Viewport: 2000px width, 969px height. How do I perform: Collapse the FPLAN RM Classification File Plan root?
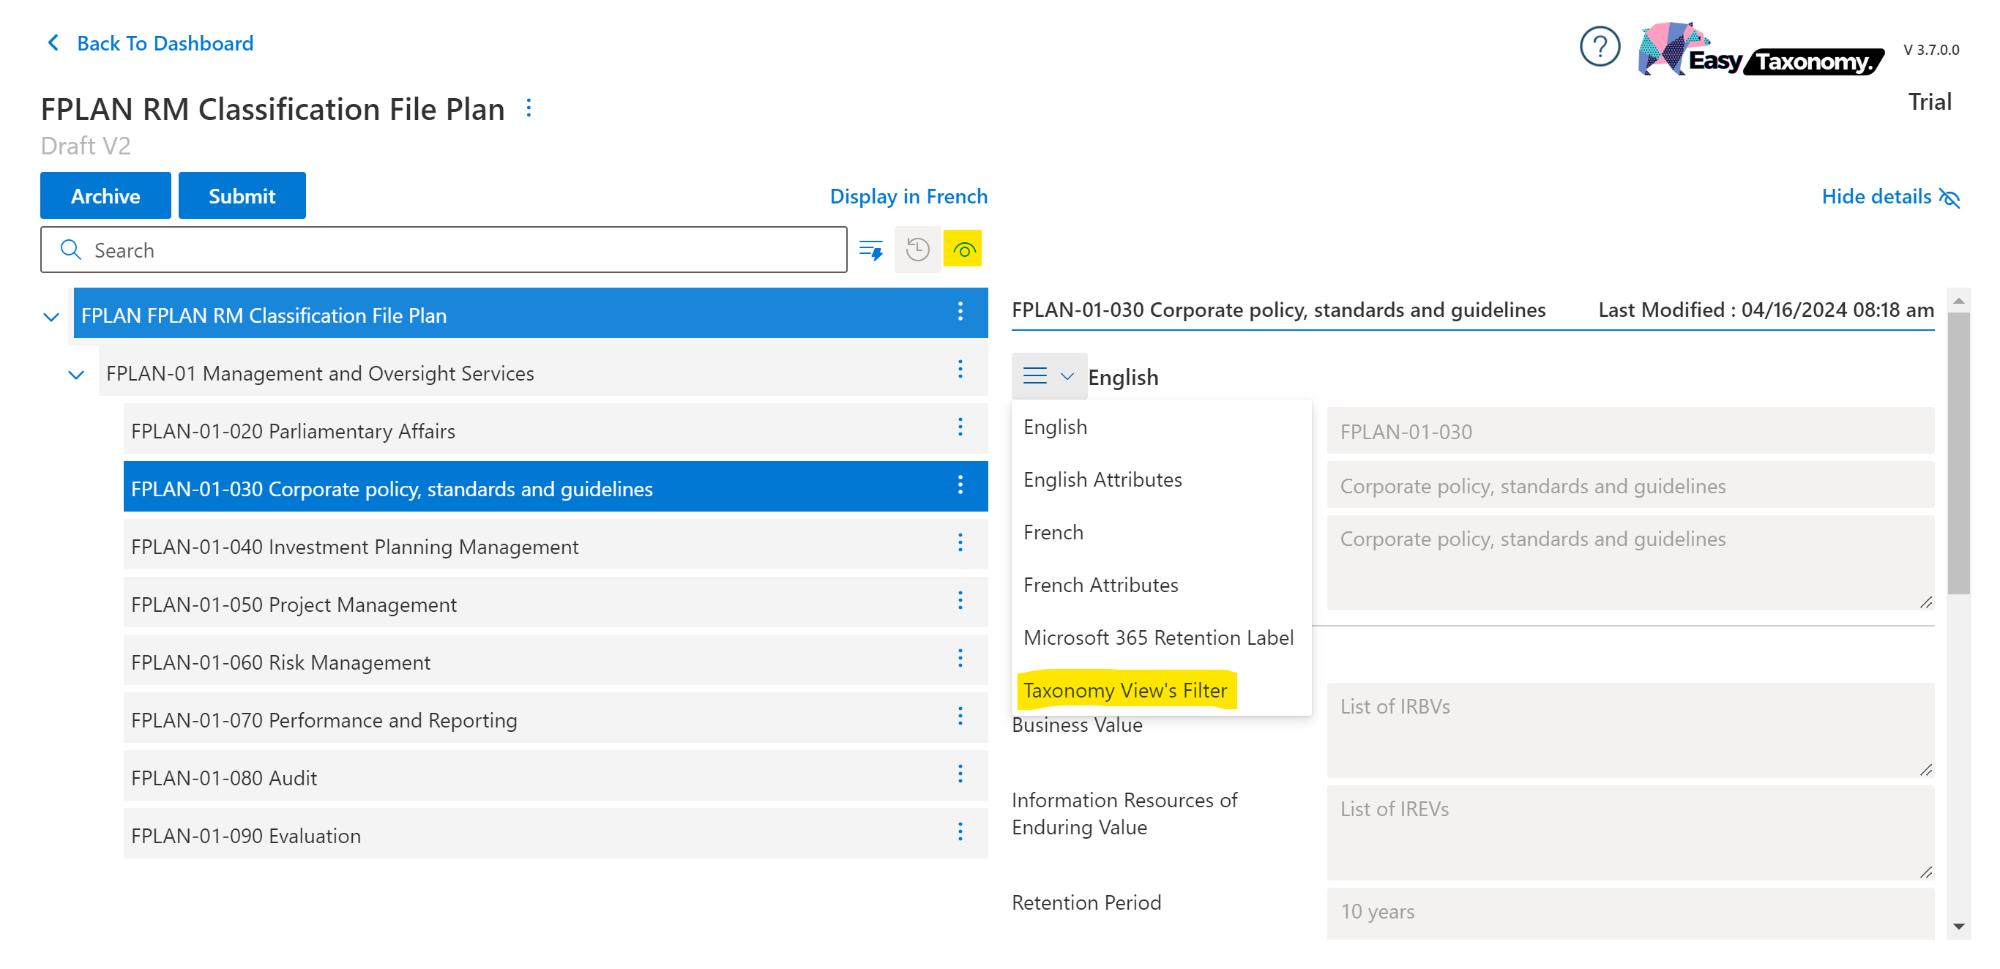(51, 317)
